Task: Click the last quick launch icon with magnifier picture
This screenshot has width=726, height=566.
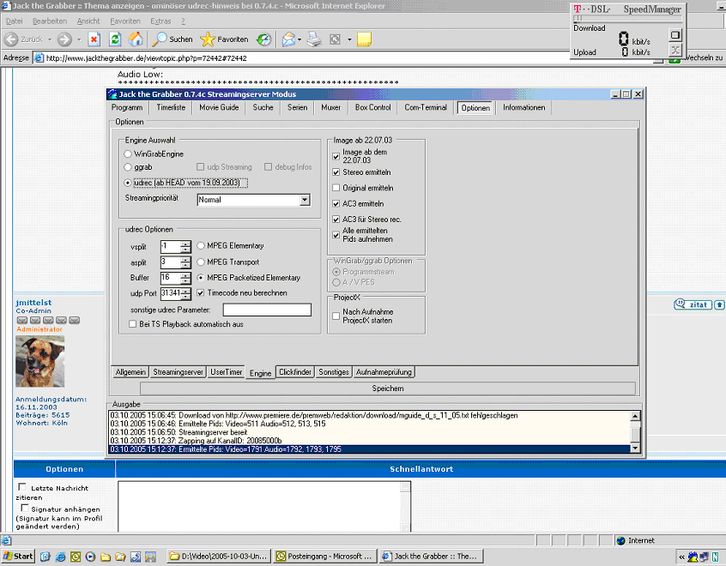Action: point(150,557)
